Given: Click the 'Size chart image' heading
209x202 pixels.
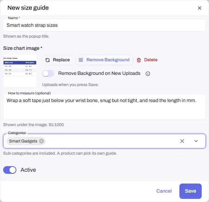Looking at the screenshot, I should click(x=23, y=48).
